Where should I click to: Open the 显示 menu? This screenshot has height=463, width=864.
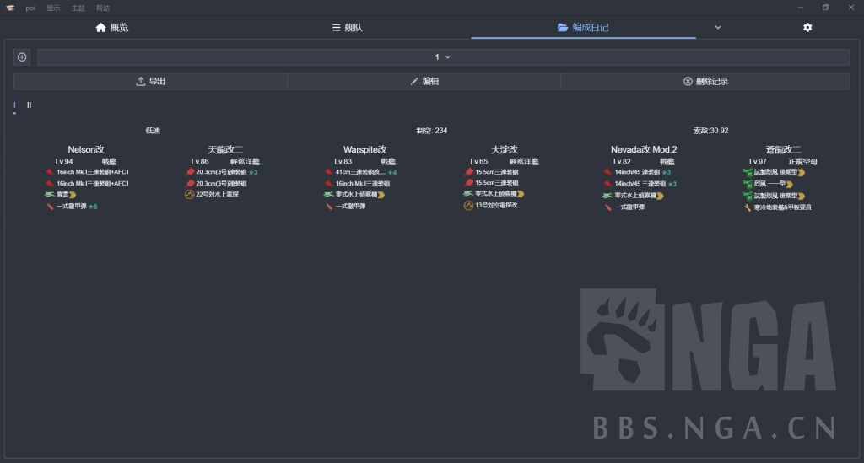tap(53, 8)
